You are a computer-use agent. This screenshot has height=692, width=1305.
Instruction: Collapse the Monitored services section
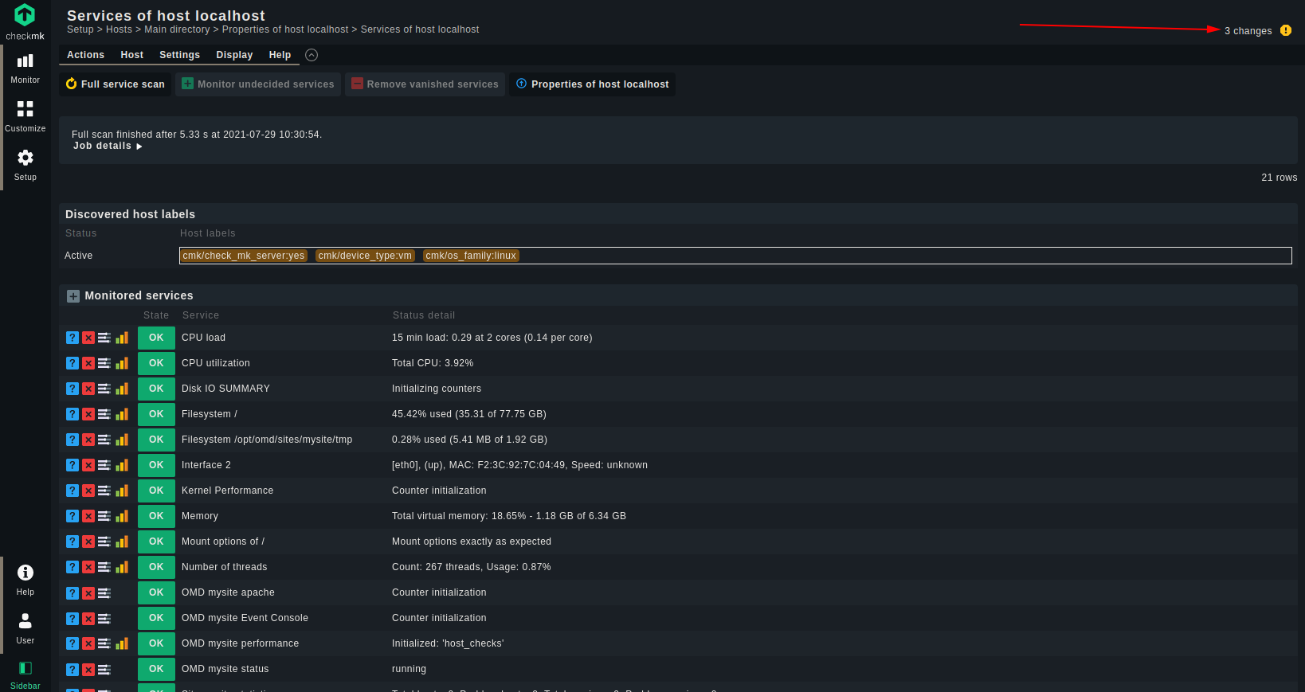(73, 296)
